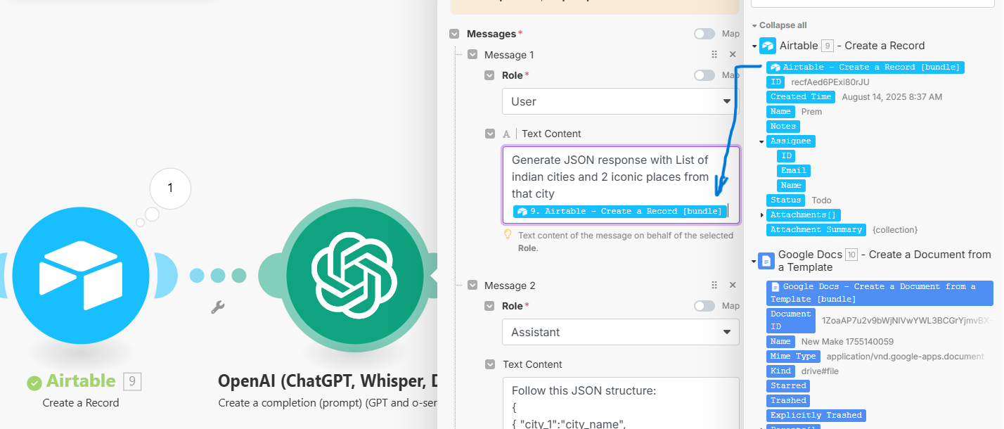Collapse the Google Docs Create a Document group

tap(754, 262)
